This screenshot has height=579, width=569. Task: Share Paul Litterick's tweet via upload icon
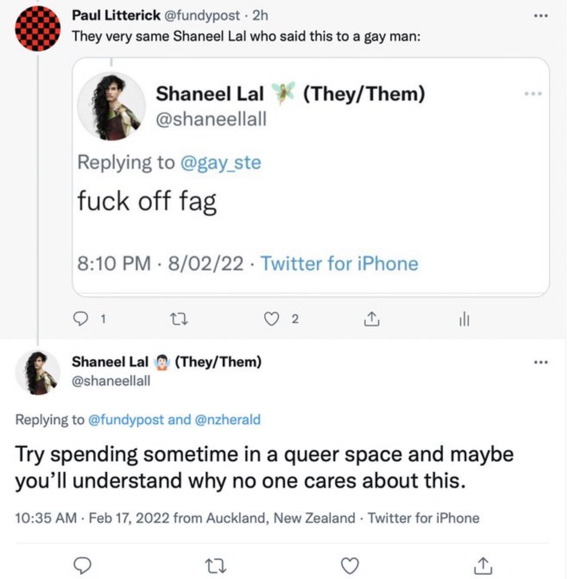coord(370,319)
